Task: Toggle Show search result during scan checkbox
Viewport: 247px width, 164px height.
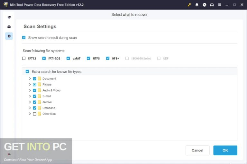Action: (x=24, y=37)
